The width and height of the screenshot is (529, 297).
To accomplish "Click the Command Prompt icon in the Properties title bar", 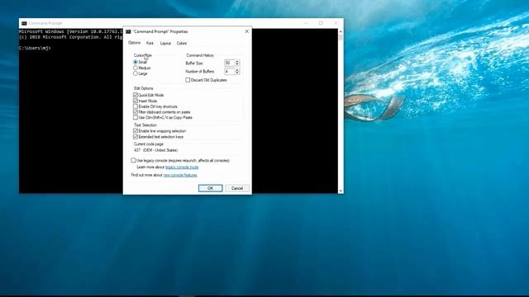I will tap(128, 31).
